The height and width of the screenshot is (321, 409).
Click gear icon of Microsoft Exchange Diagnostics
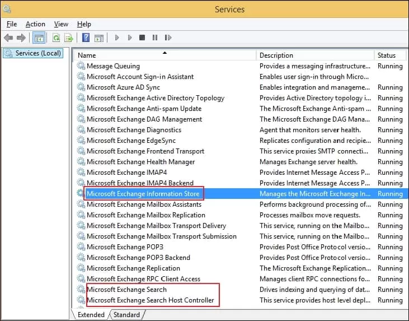point(81,129)
